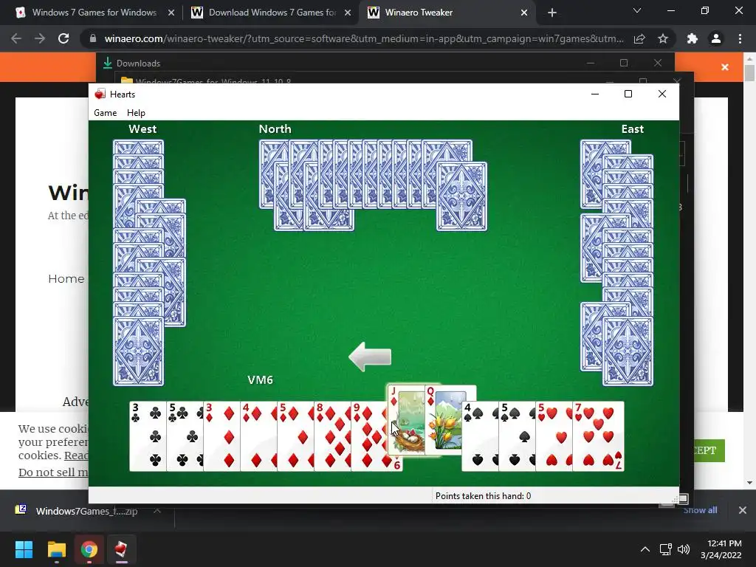756x567 pixels.
Task: Open volume control in system tray
Action: 683,549
